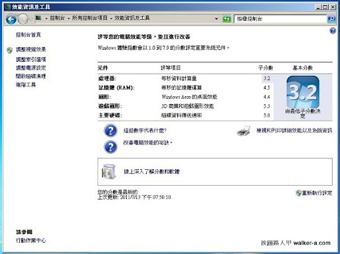Click the 5.8 subscore value
This screenshot has height=254, width=340.
coord(267,115)
